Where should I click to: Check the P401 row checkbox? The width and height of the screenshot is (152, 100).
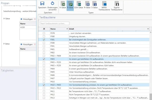[x=44, y=49]
